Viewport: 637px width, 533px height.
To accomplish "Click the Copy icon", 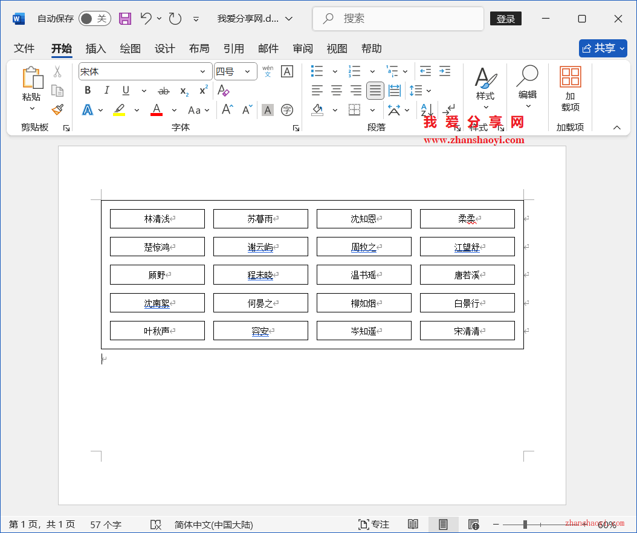I will pos(57,91).
